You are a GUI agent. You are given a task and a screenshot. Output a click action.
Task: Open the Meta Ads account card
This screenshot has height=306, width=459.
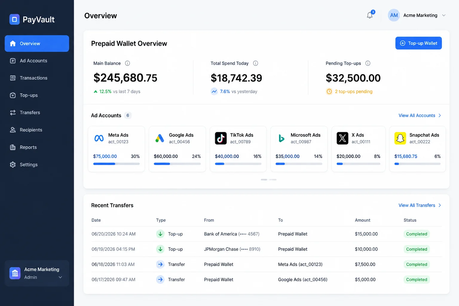pyautogui.click(x=116, y=149)
